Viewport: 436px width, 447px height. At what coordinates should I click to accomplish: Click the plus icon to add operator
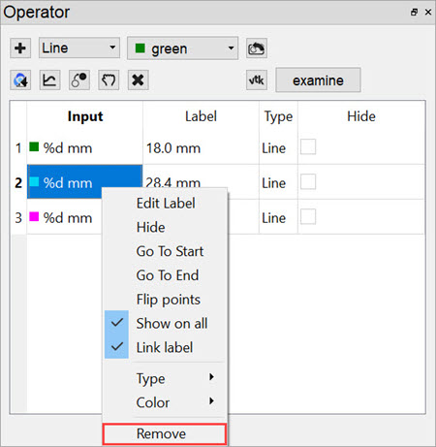[20, 48]
